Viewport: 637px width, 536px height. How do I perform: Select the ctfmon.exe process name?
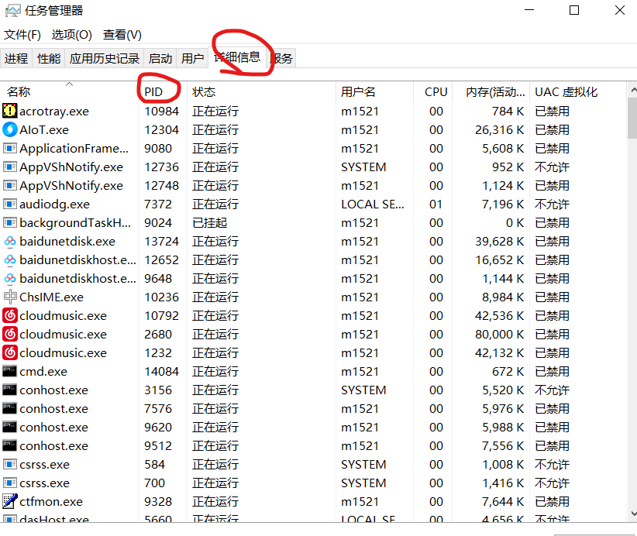click(51, 501)
